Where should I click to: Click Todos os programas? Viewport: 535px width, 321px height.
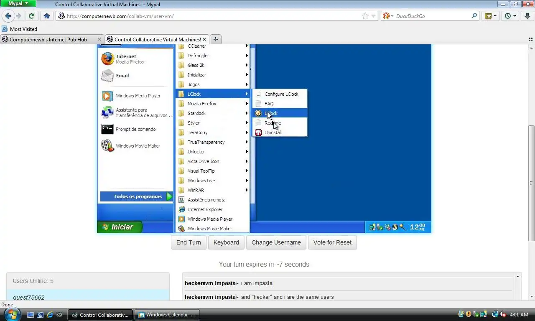tap(136, 196)
